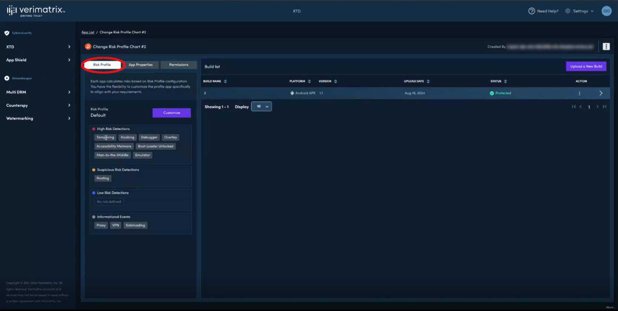Click the Verimatrix logo
Screen dimensions: 618x311
click(x=36, y=11)
